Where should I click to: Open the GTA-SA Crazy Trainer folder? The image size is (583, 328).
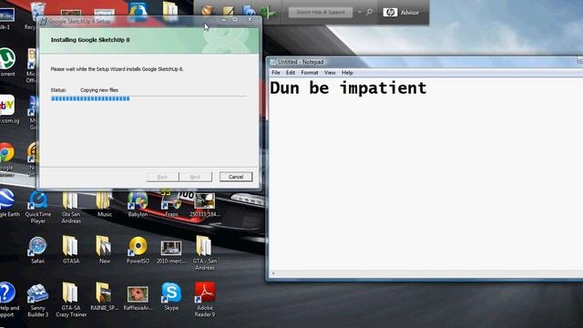70,293
